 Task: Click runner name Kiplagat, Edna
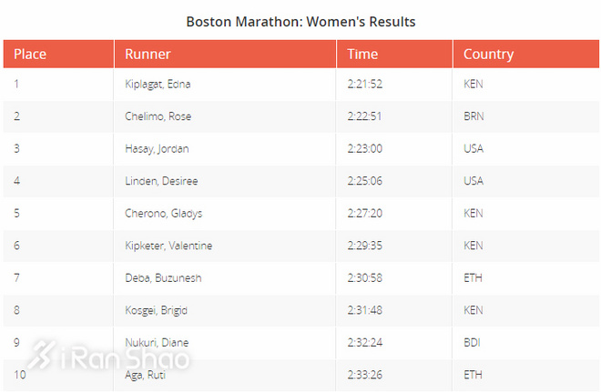(158, 85)
